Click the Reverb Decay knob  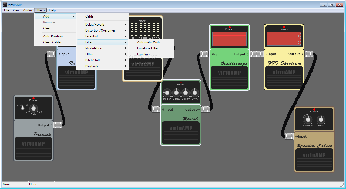[x=186, y=93]
